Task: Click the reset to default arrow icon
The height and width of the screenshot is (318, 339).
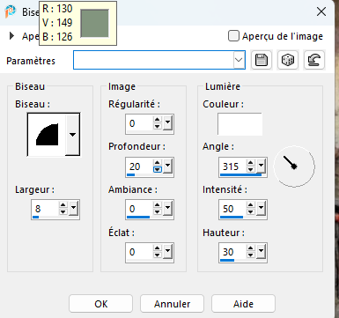Action: pyautogui.click(x=314, y=60)
